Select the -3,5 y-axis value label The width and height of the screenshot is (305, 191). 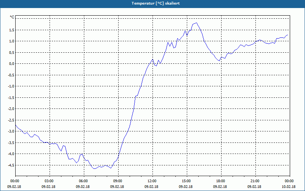(11, 142)
